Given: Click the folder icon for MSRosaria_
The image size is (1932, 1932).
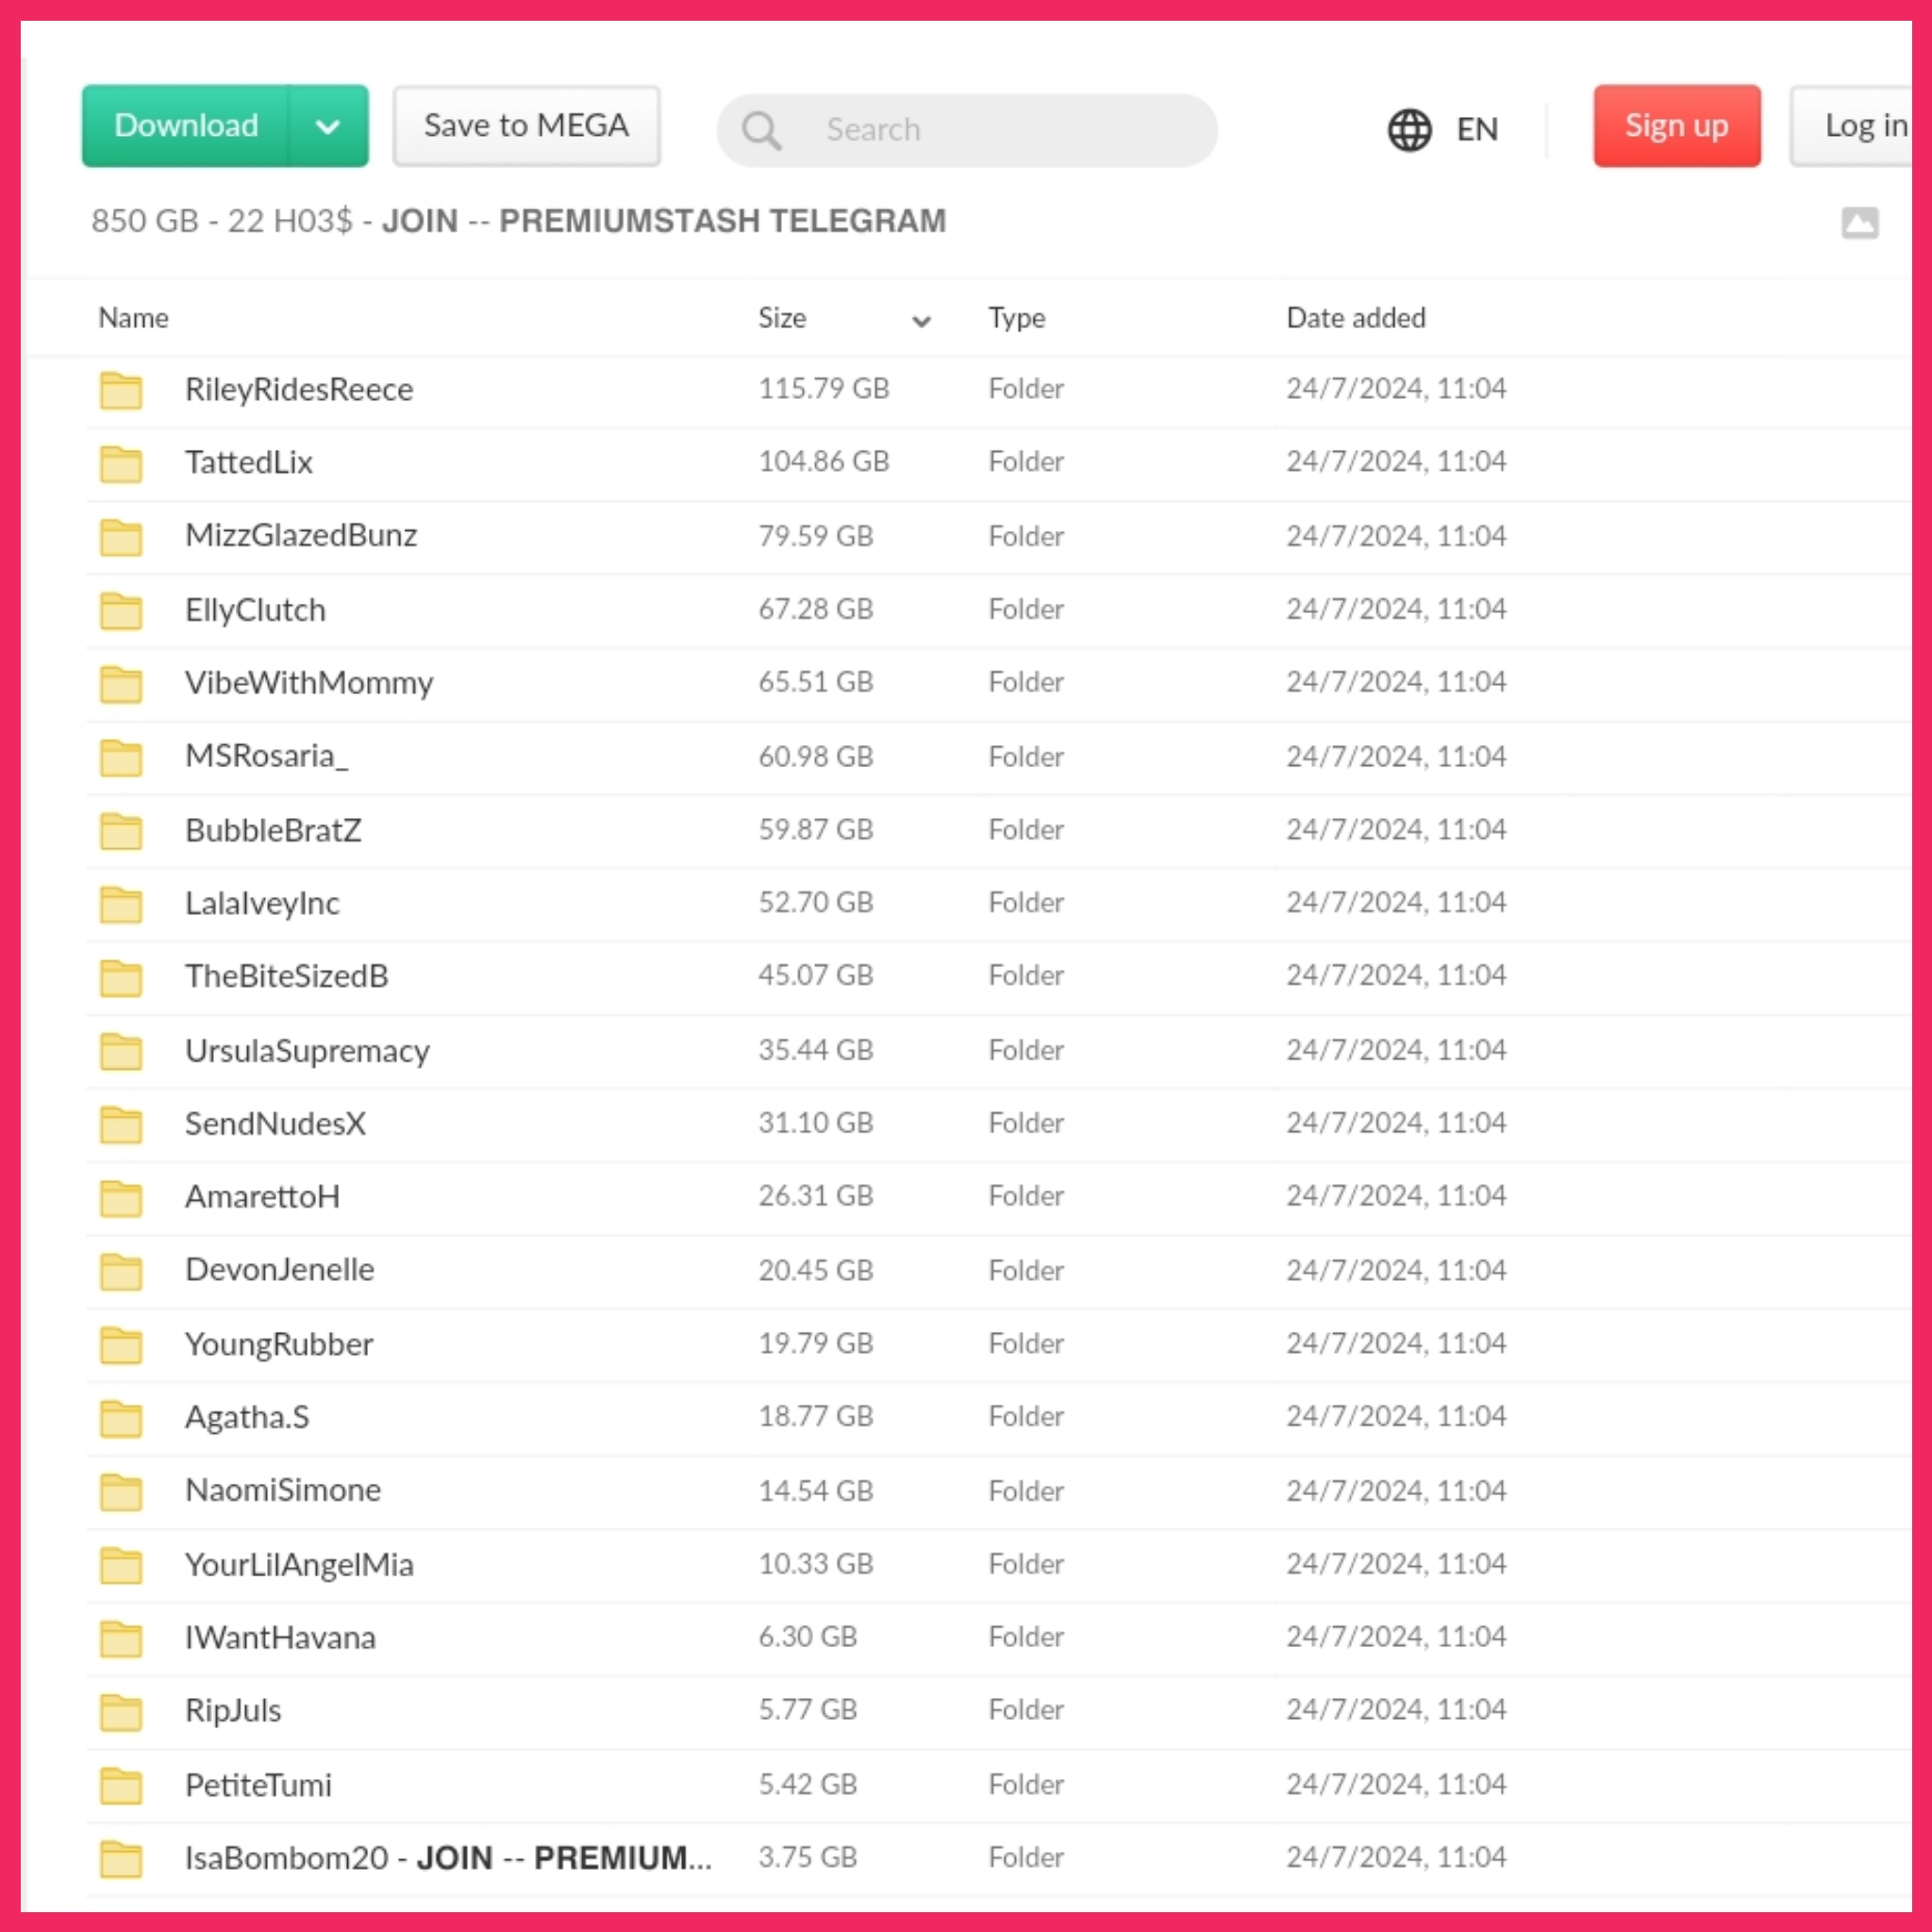Looking at the screenshot, I should 121,757.
